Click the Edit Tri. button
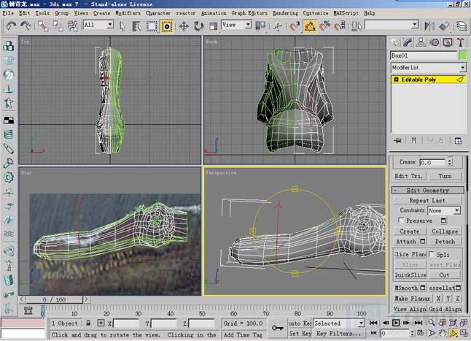 pos(408,176)
